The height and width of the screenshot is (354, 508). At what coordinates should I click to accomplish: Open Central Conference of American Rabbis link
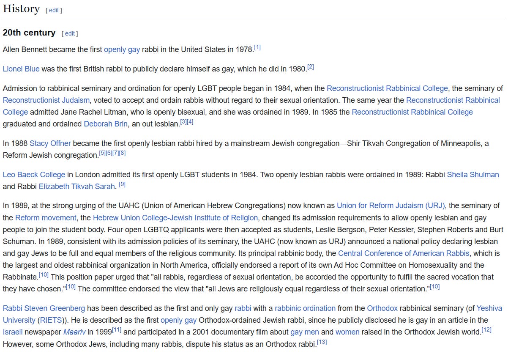point(404,253)
